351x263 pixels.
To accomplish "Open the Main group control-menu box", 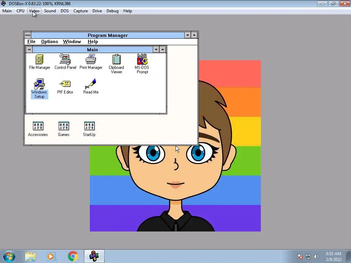I will pyautogui.click(x=29, y=49).
